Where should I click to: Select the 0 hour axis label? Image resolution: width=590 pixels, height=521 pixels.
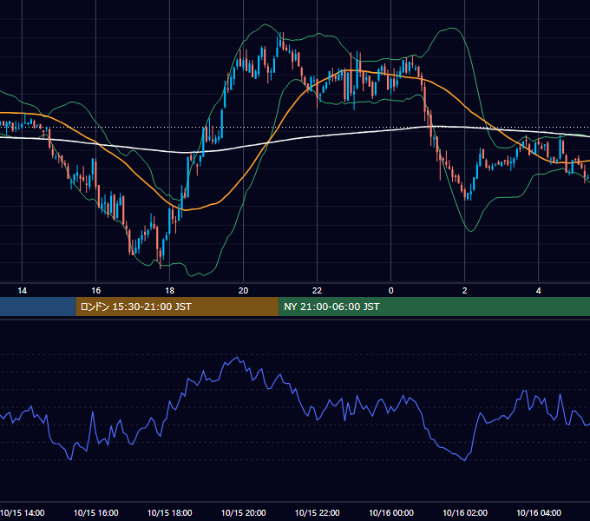click(391, 291)
